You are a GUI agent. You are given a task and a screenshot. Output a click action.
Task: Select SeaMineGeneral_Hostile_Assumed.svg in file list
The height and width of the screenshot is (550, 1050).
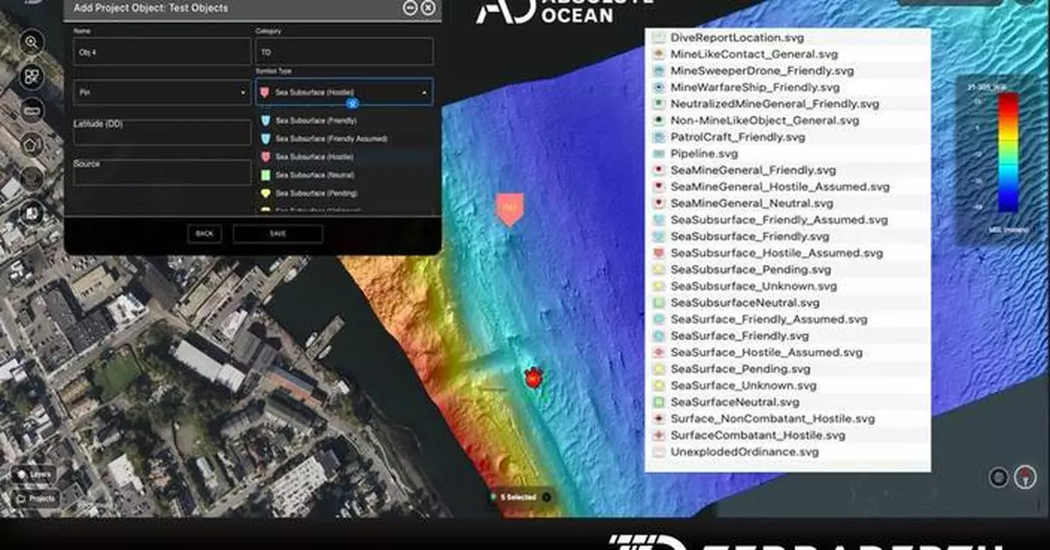780,187
